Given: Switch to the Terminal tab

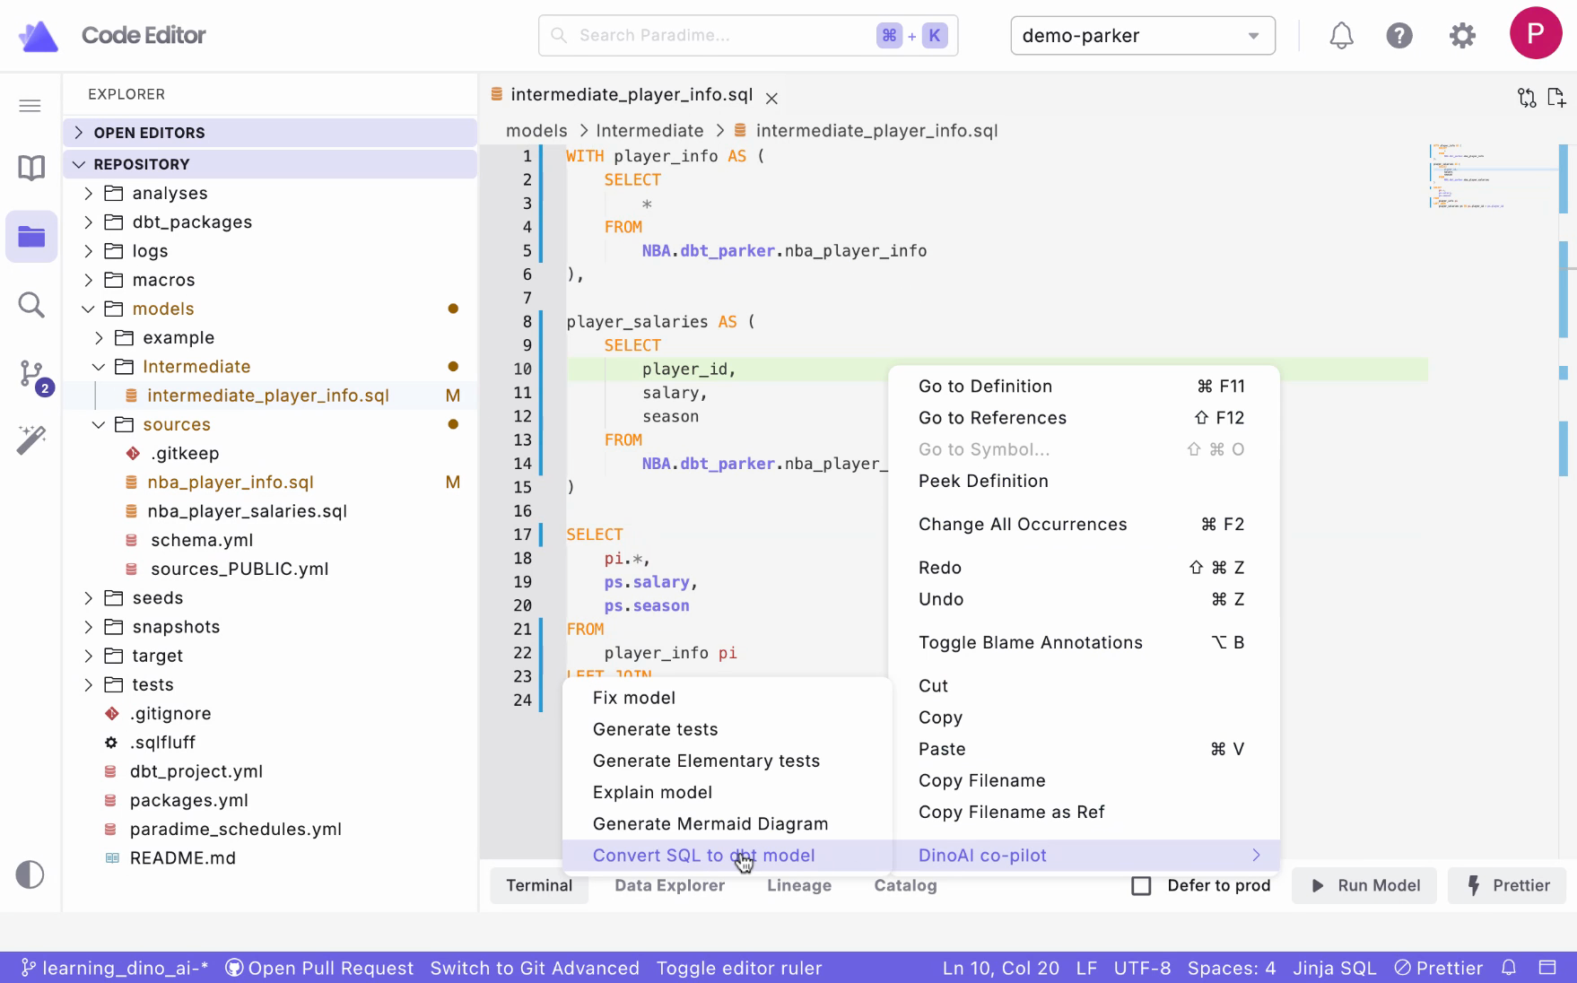Looking at the screenshot, I should 539,886.
